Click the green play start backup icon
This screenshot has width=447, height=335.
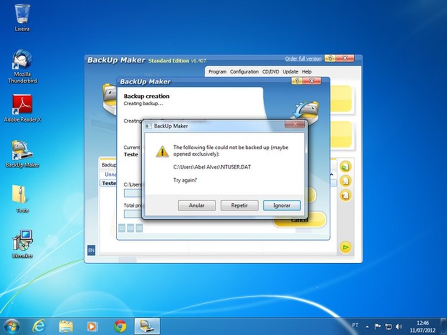click(x=346, y=247)
